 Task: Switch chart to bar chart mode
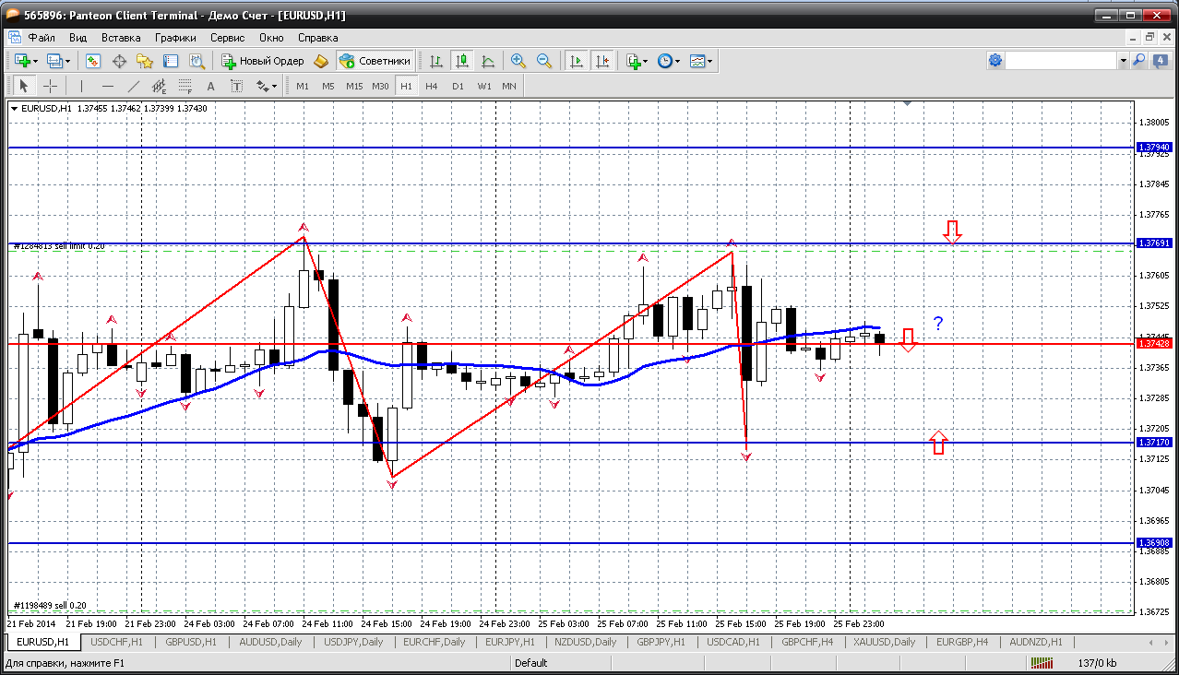tap(436, 61)
